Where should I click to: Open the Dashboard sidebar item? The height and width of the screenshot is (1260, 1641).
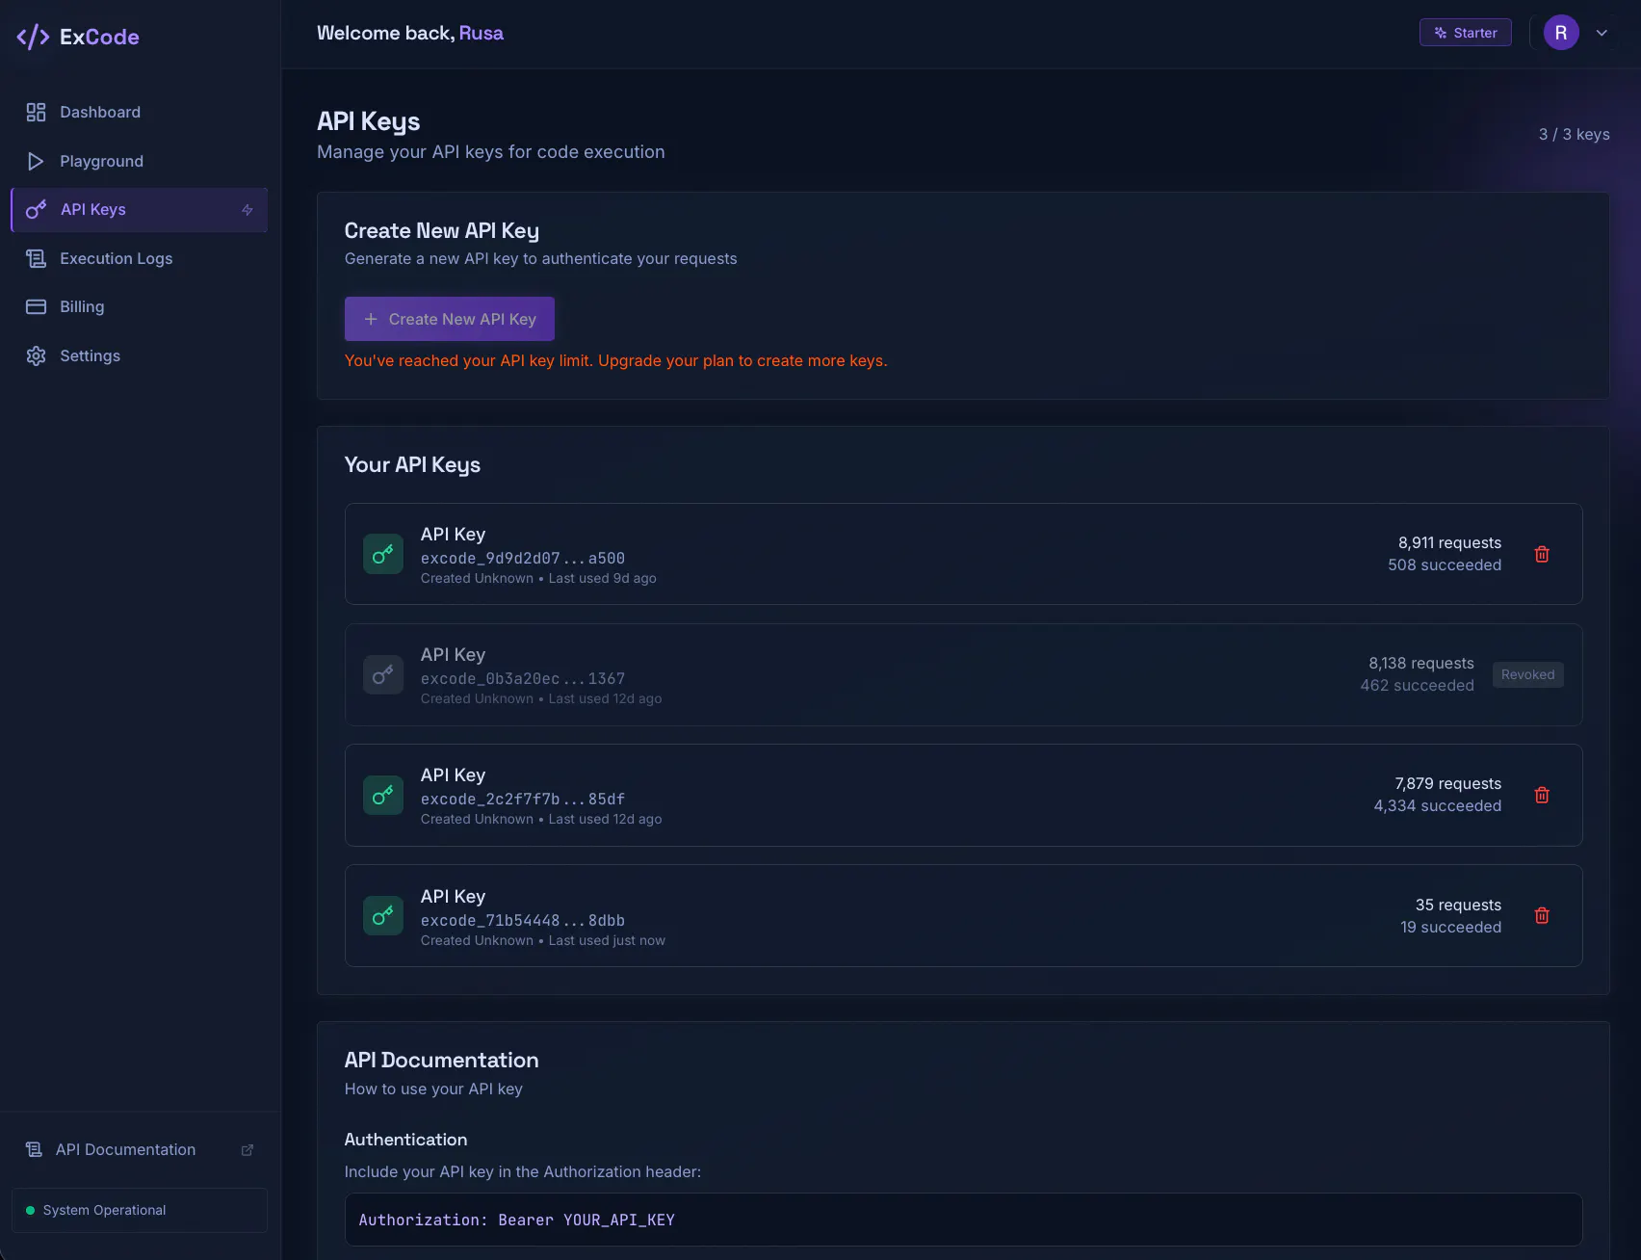[x=140, y=112]
